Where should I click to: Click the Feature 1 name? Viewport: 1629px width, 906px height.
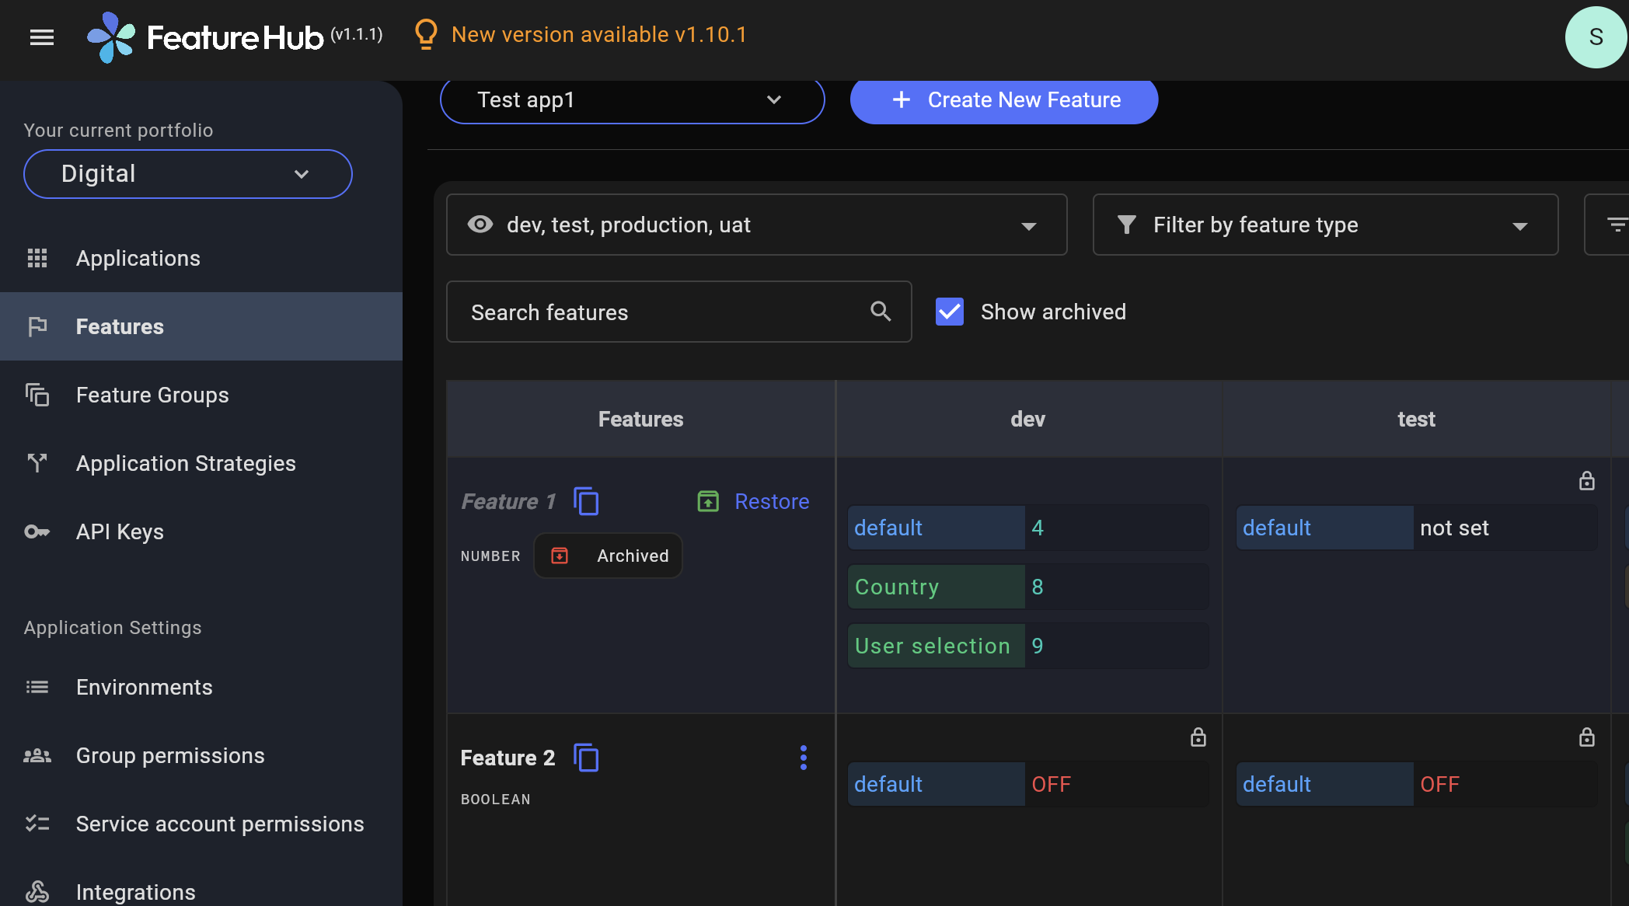point(509,501)
